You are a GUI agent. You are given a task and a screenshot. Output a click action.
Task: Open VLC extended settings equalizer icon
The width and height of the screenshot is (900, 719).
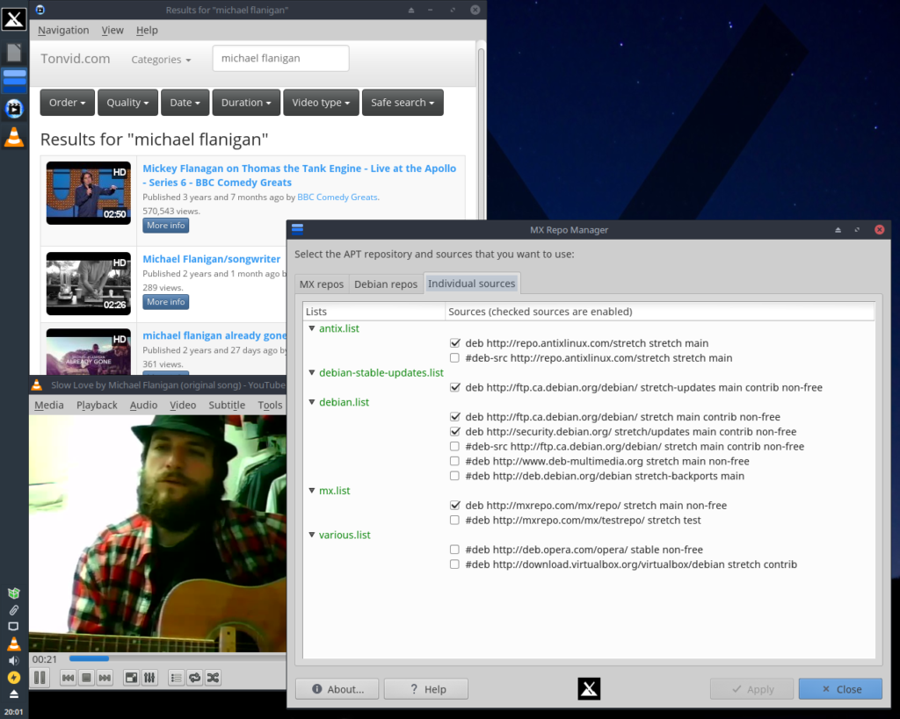149,678
